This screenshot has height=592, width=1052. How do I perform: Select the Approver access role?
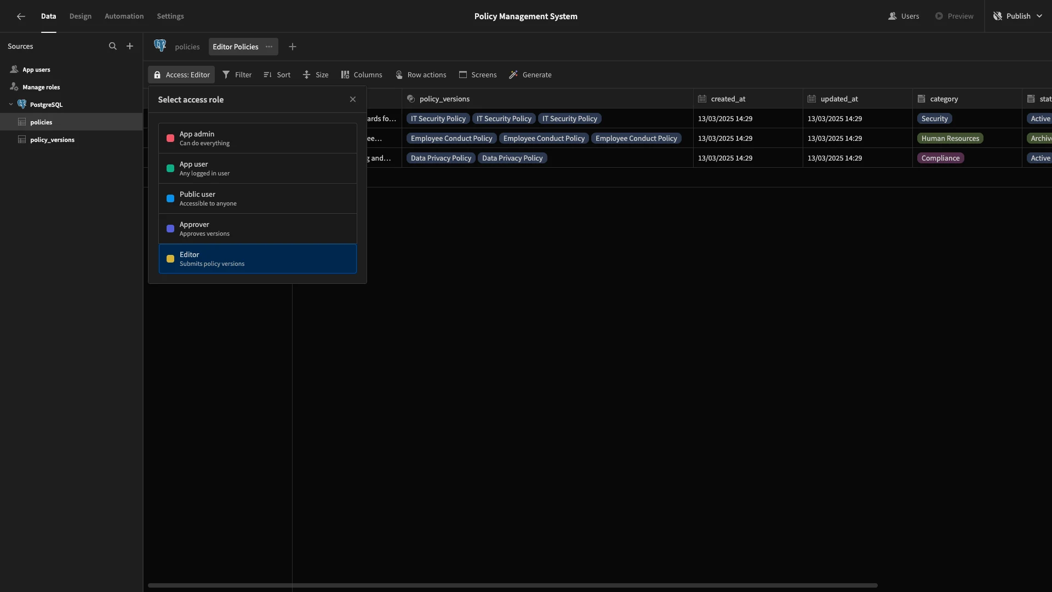point(258,229)
